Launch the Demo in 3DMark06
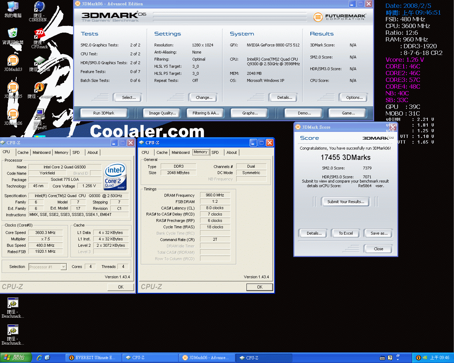 (x=304, y=113)
